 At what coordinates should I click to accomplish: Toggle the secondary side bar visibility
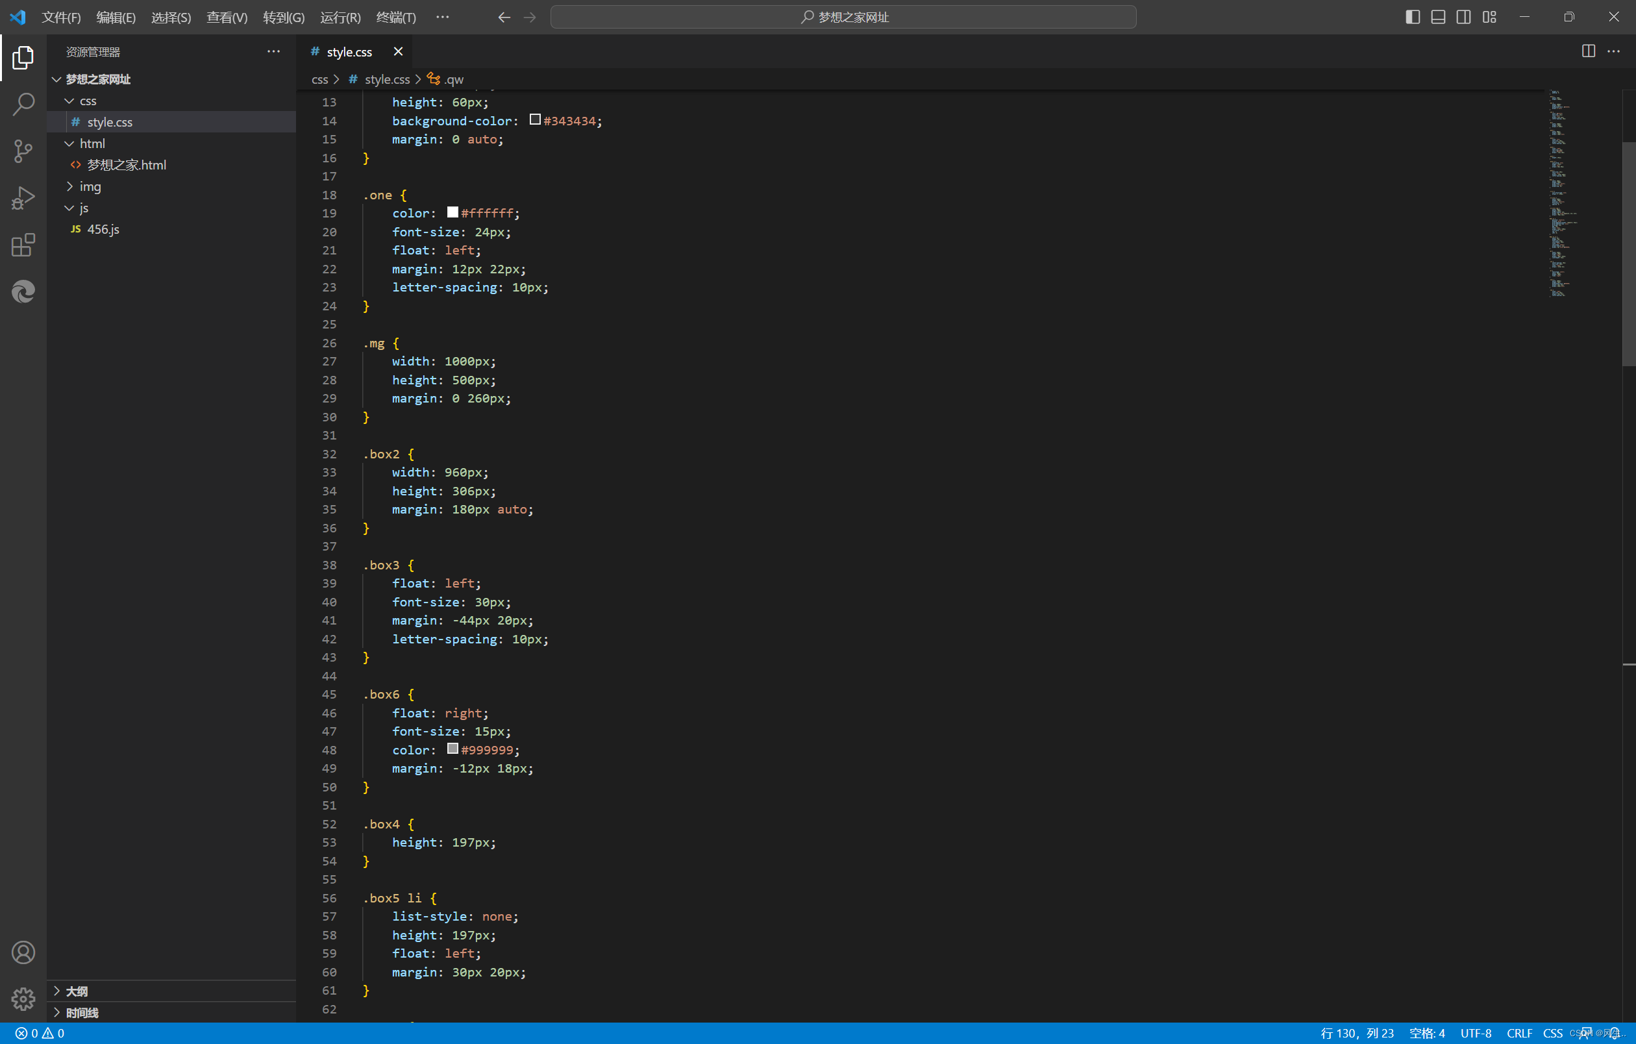pyautogui.click(x=1463, y=17)
